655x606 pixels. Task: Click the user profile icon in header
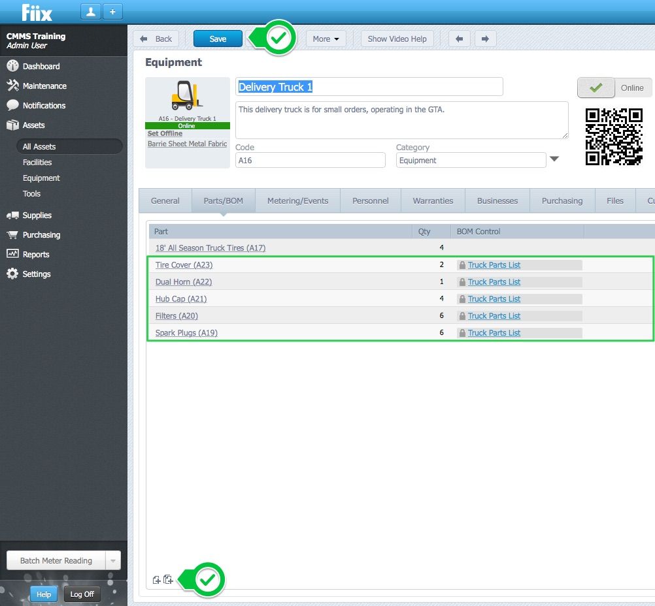click(x=91, y=12)
